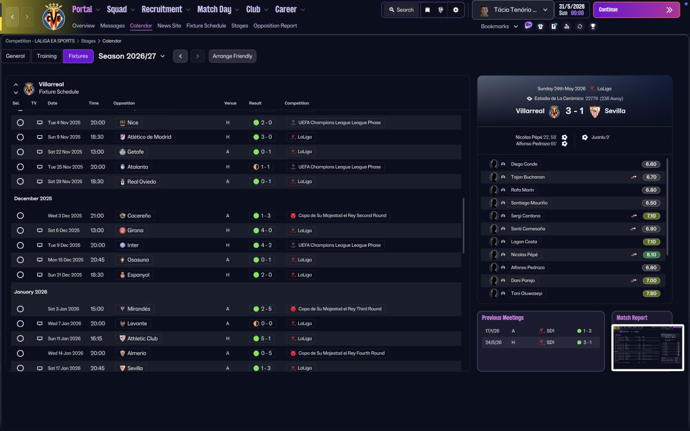The image size is (690, 431).
Task: Click the trophy icon in bookmarks bar
Action: (593, 26)
